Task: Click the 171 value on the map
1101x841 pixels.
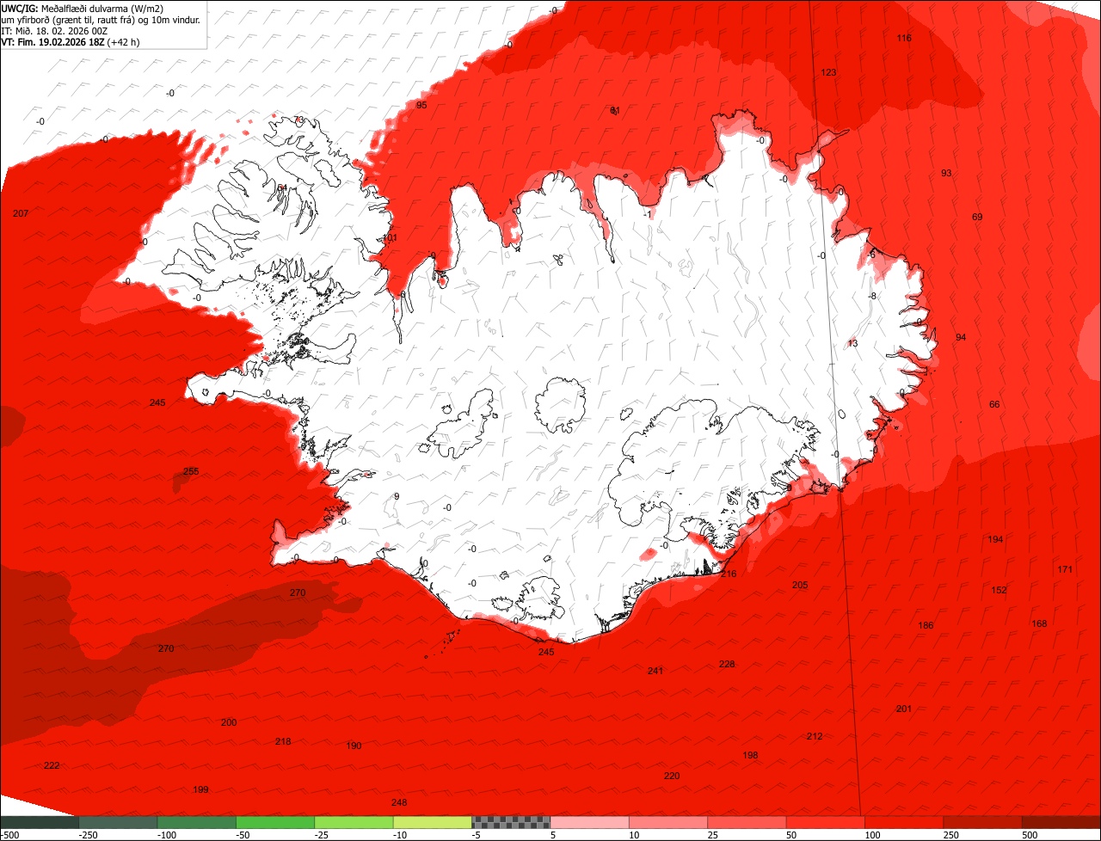Action: 1065,569
